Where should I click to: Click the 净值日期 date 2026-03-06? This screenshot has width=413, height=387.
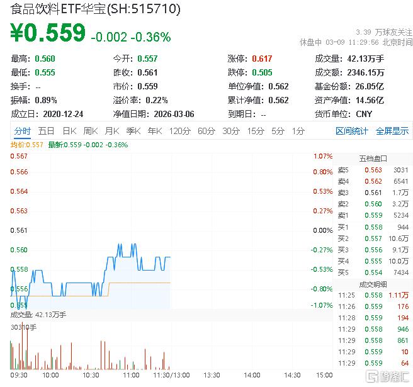point(174,114)
